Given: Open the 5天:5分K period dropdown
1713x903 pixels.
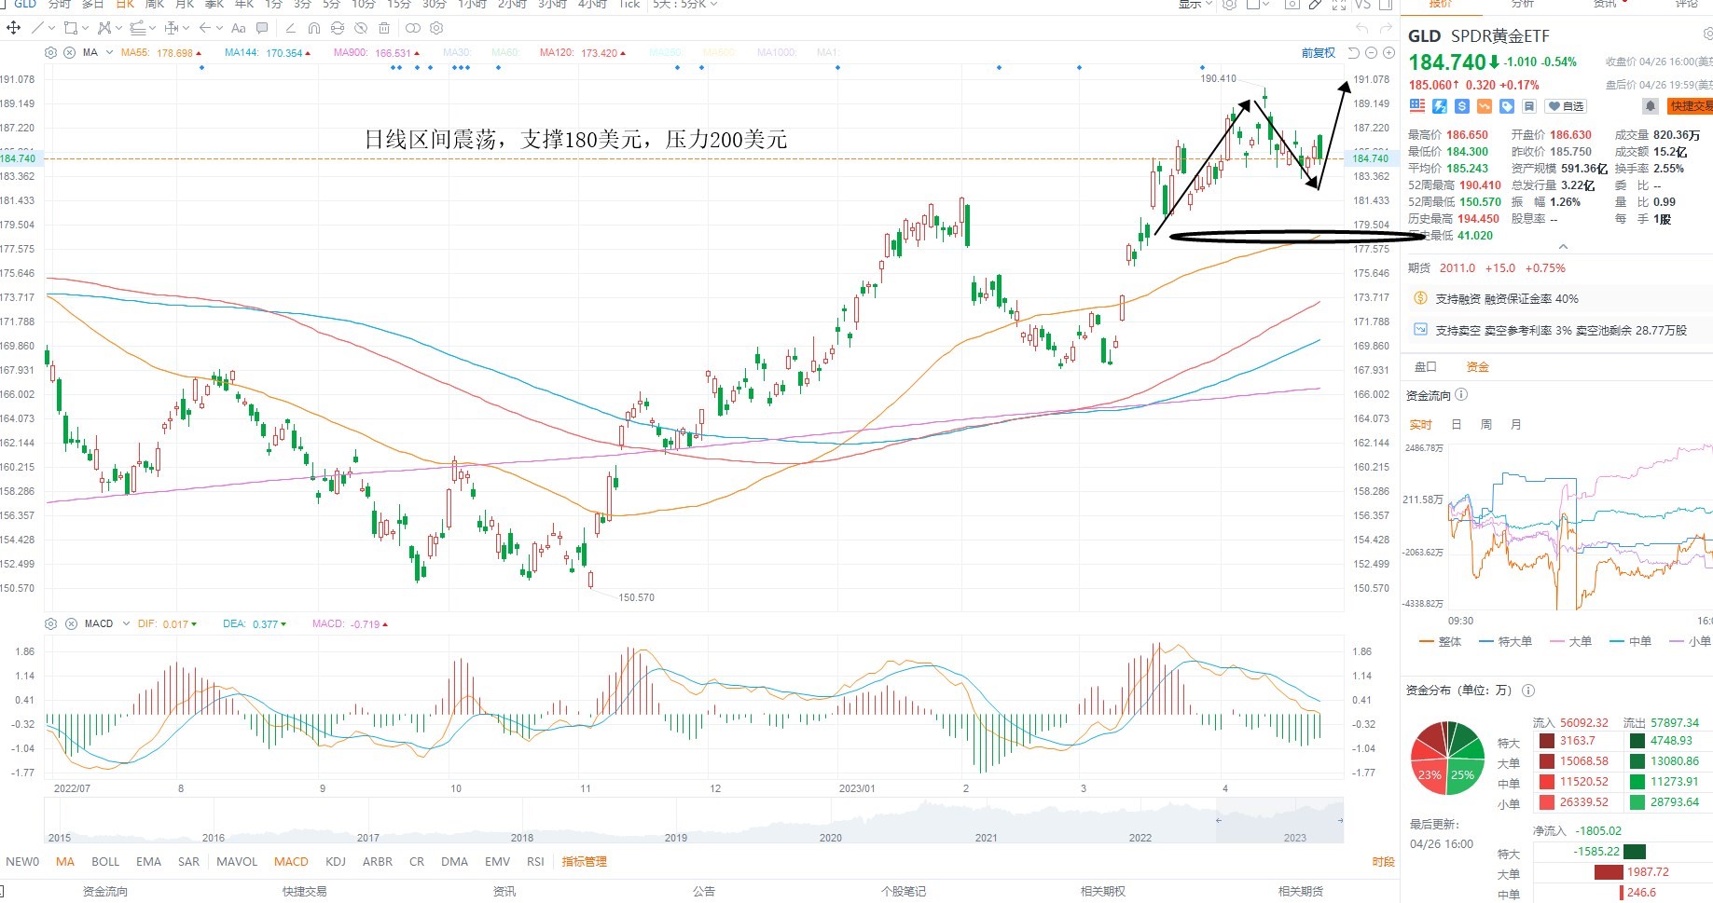Looking at the screenshot, I should (685, 5).
